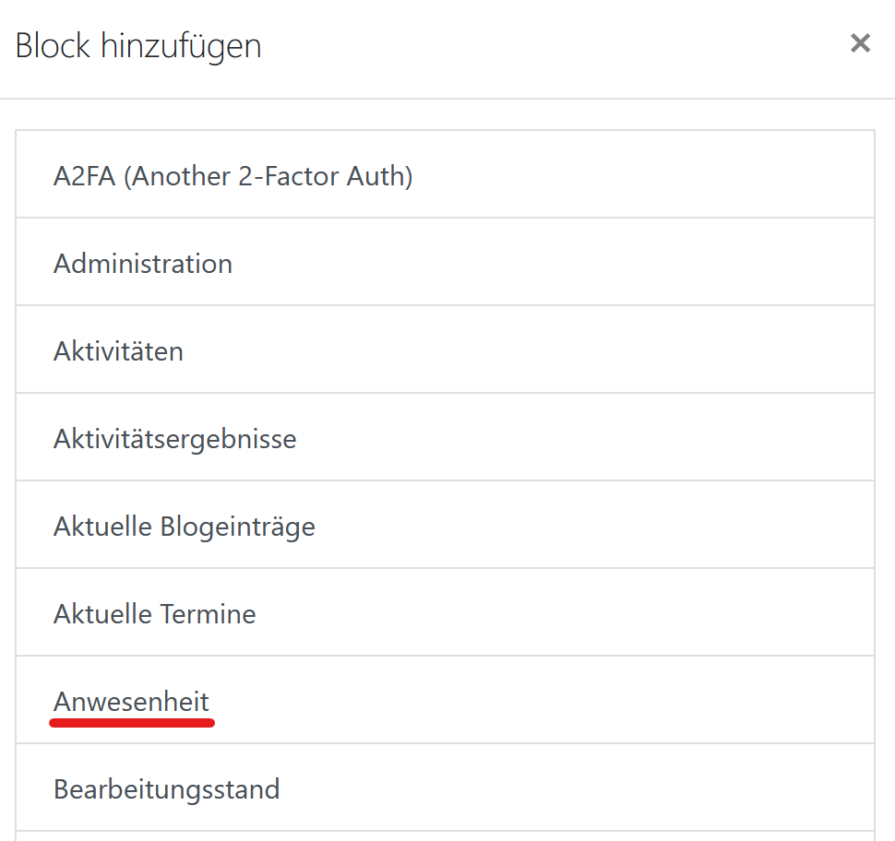
Task: Select the upcoming events block Aktuelle Termine
Action: point(446,612)
